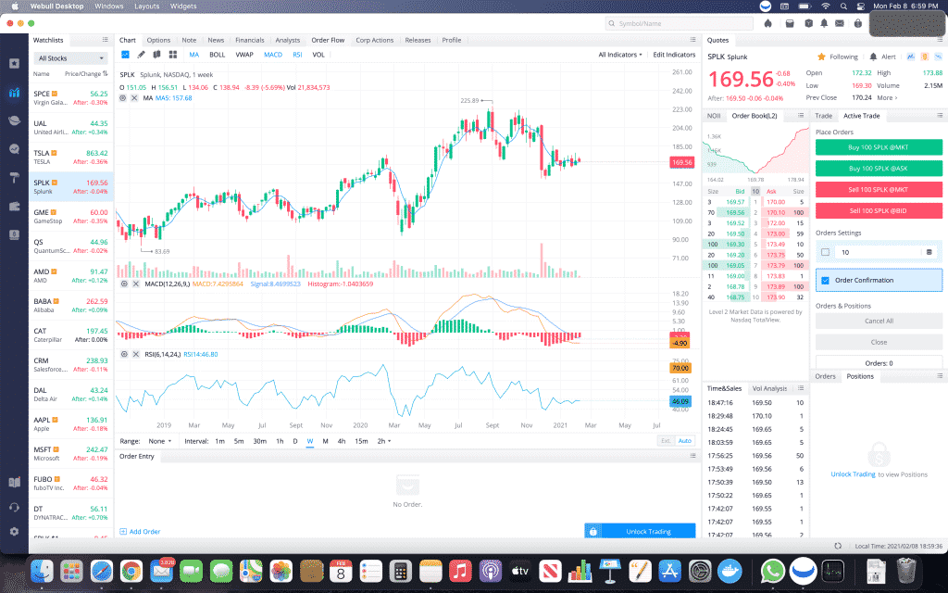Expand the All Indicators dropdown
This screenshot has height=593, width=948.
coord(619,55)
